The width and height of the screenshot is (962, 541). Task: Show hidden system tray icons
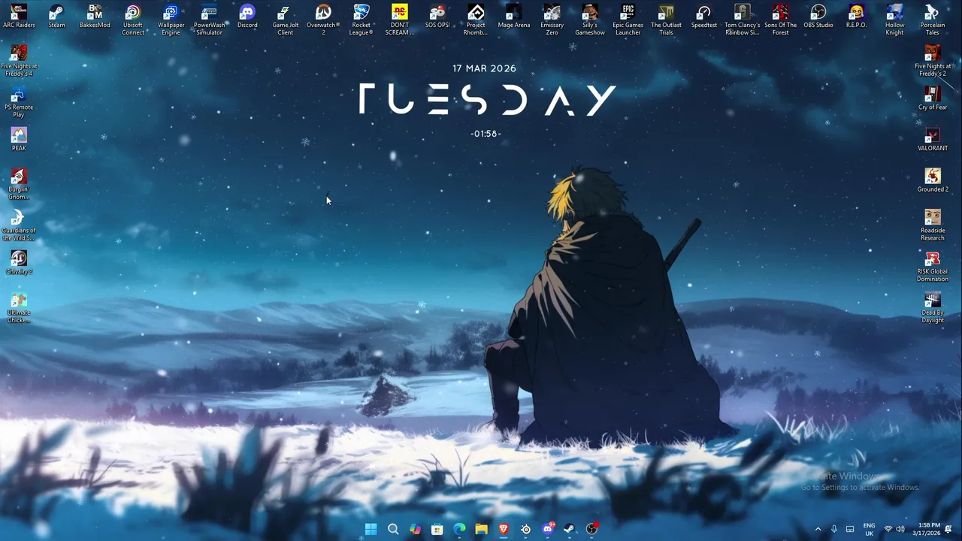tap(818, 529)
